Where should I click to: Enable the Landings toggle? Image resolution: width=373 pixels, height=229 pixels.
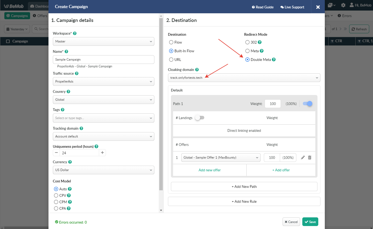pos(200,118)
